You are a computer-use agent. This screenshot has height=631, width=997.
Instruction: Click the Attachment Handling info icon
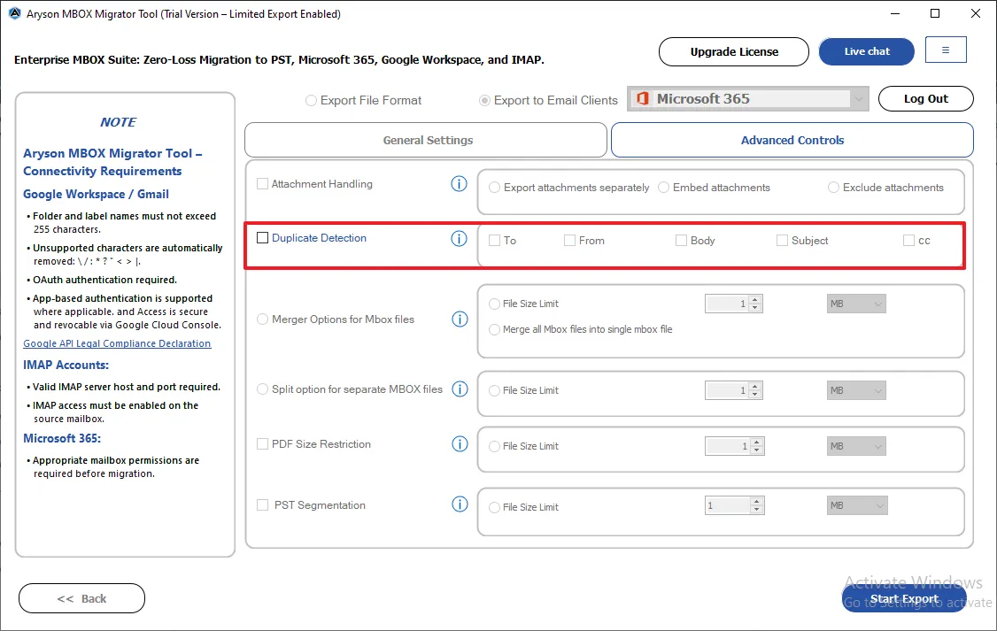pyautogui.click(x=459, y=184)
